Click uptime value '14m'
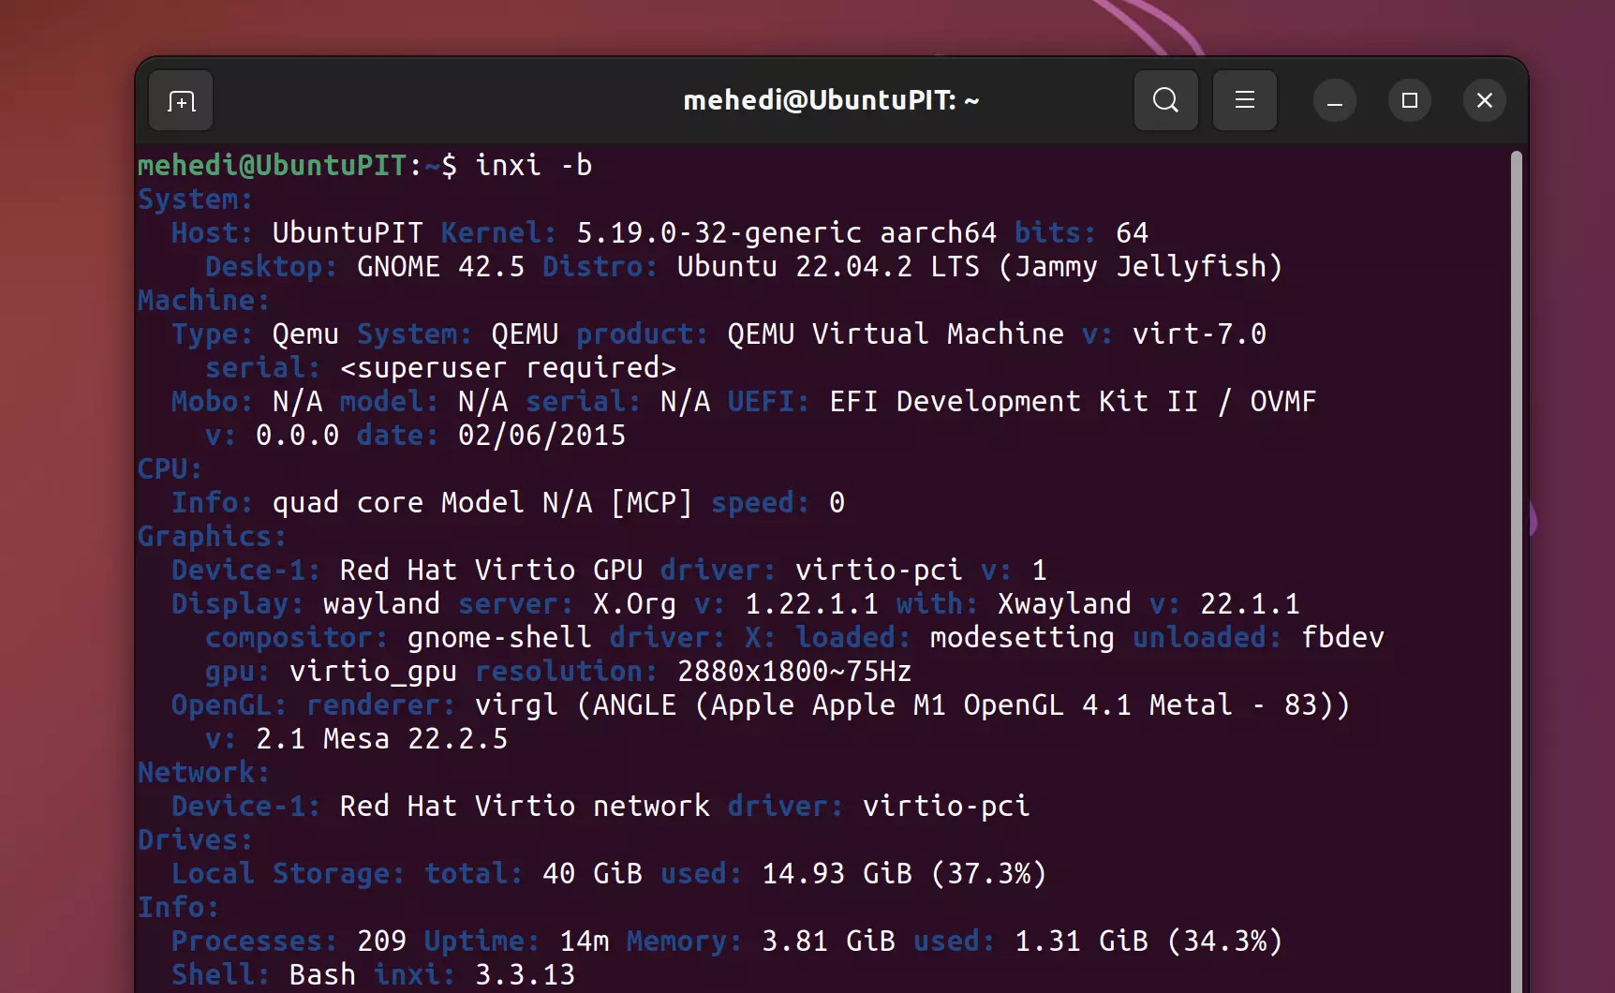This screenshot has width=1615, height=993. click(584, 941)
